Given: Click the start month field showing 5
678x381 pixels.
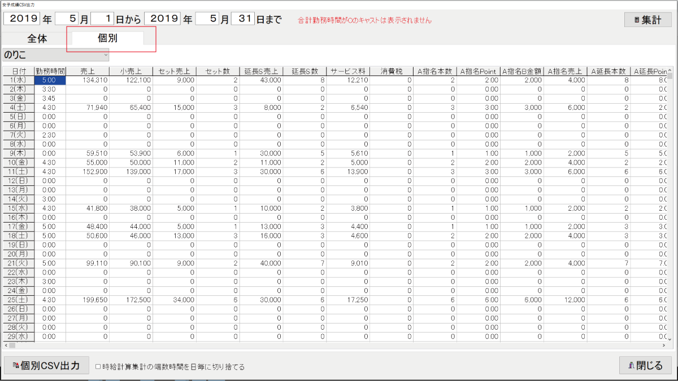Looking at the screenshot, I should coord(66,19).
